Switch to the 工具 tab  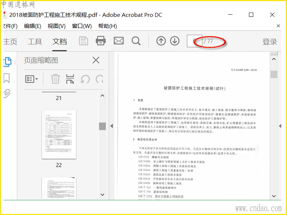click(35, 42)
